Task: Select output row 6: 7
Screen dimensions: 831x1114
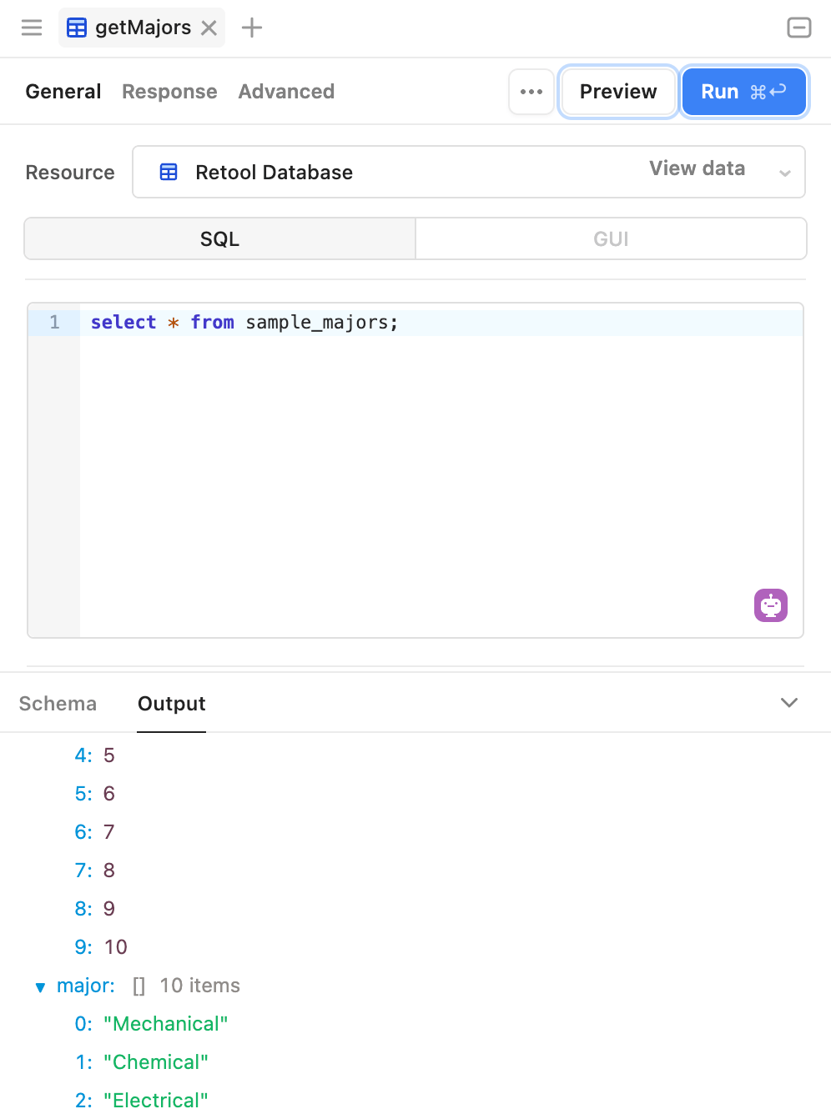Action: coord(94,832)
